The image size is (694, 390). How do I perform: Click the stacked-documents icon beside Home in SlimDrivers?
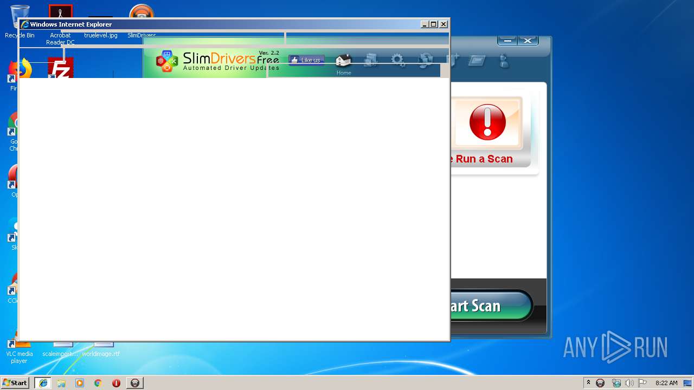point(371,60)
